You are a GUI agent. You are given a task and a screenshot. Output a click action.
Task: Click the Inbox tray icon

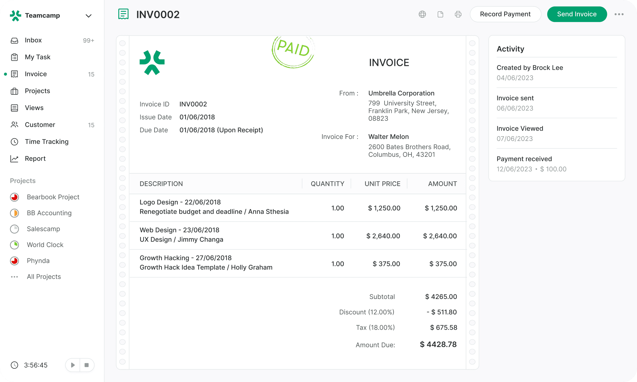pos(14,40)
